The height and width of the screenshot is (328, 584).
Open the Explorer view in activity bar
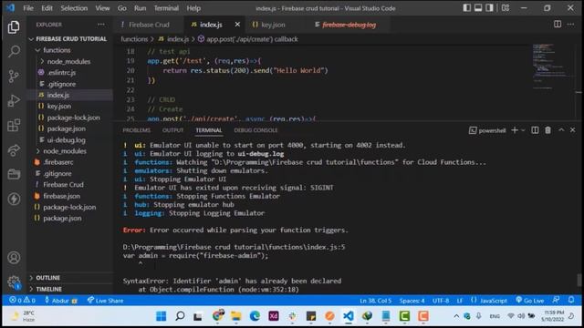click(x=14, y=26)
